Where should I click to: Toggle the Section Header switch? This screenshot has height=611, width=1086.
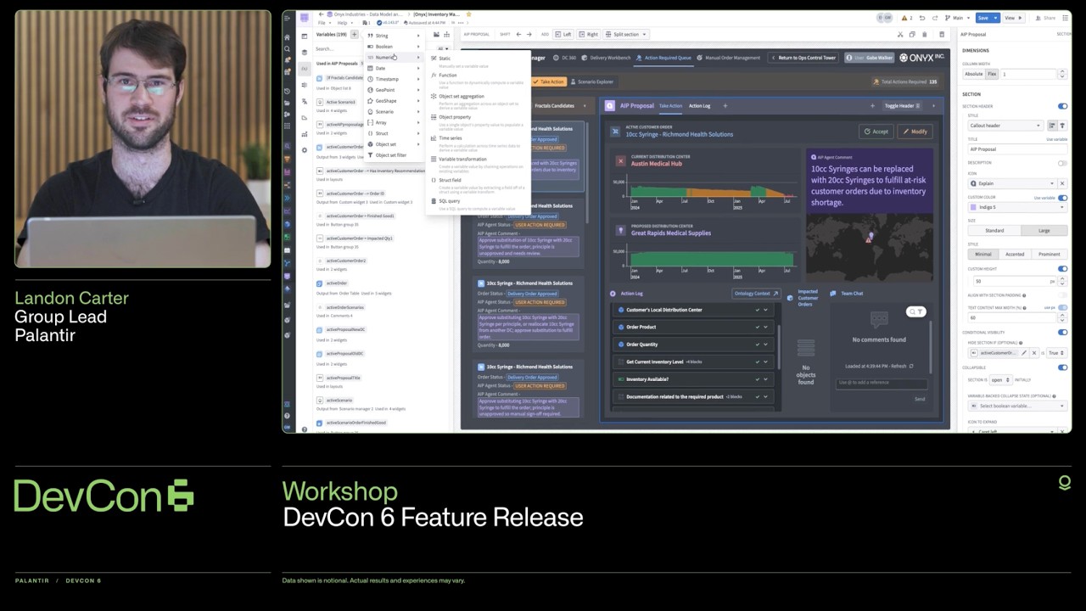coord(1062,106)
